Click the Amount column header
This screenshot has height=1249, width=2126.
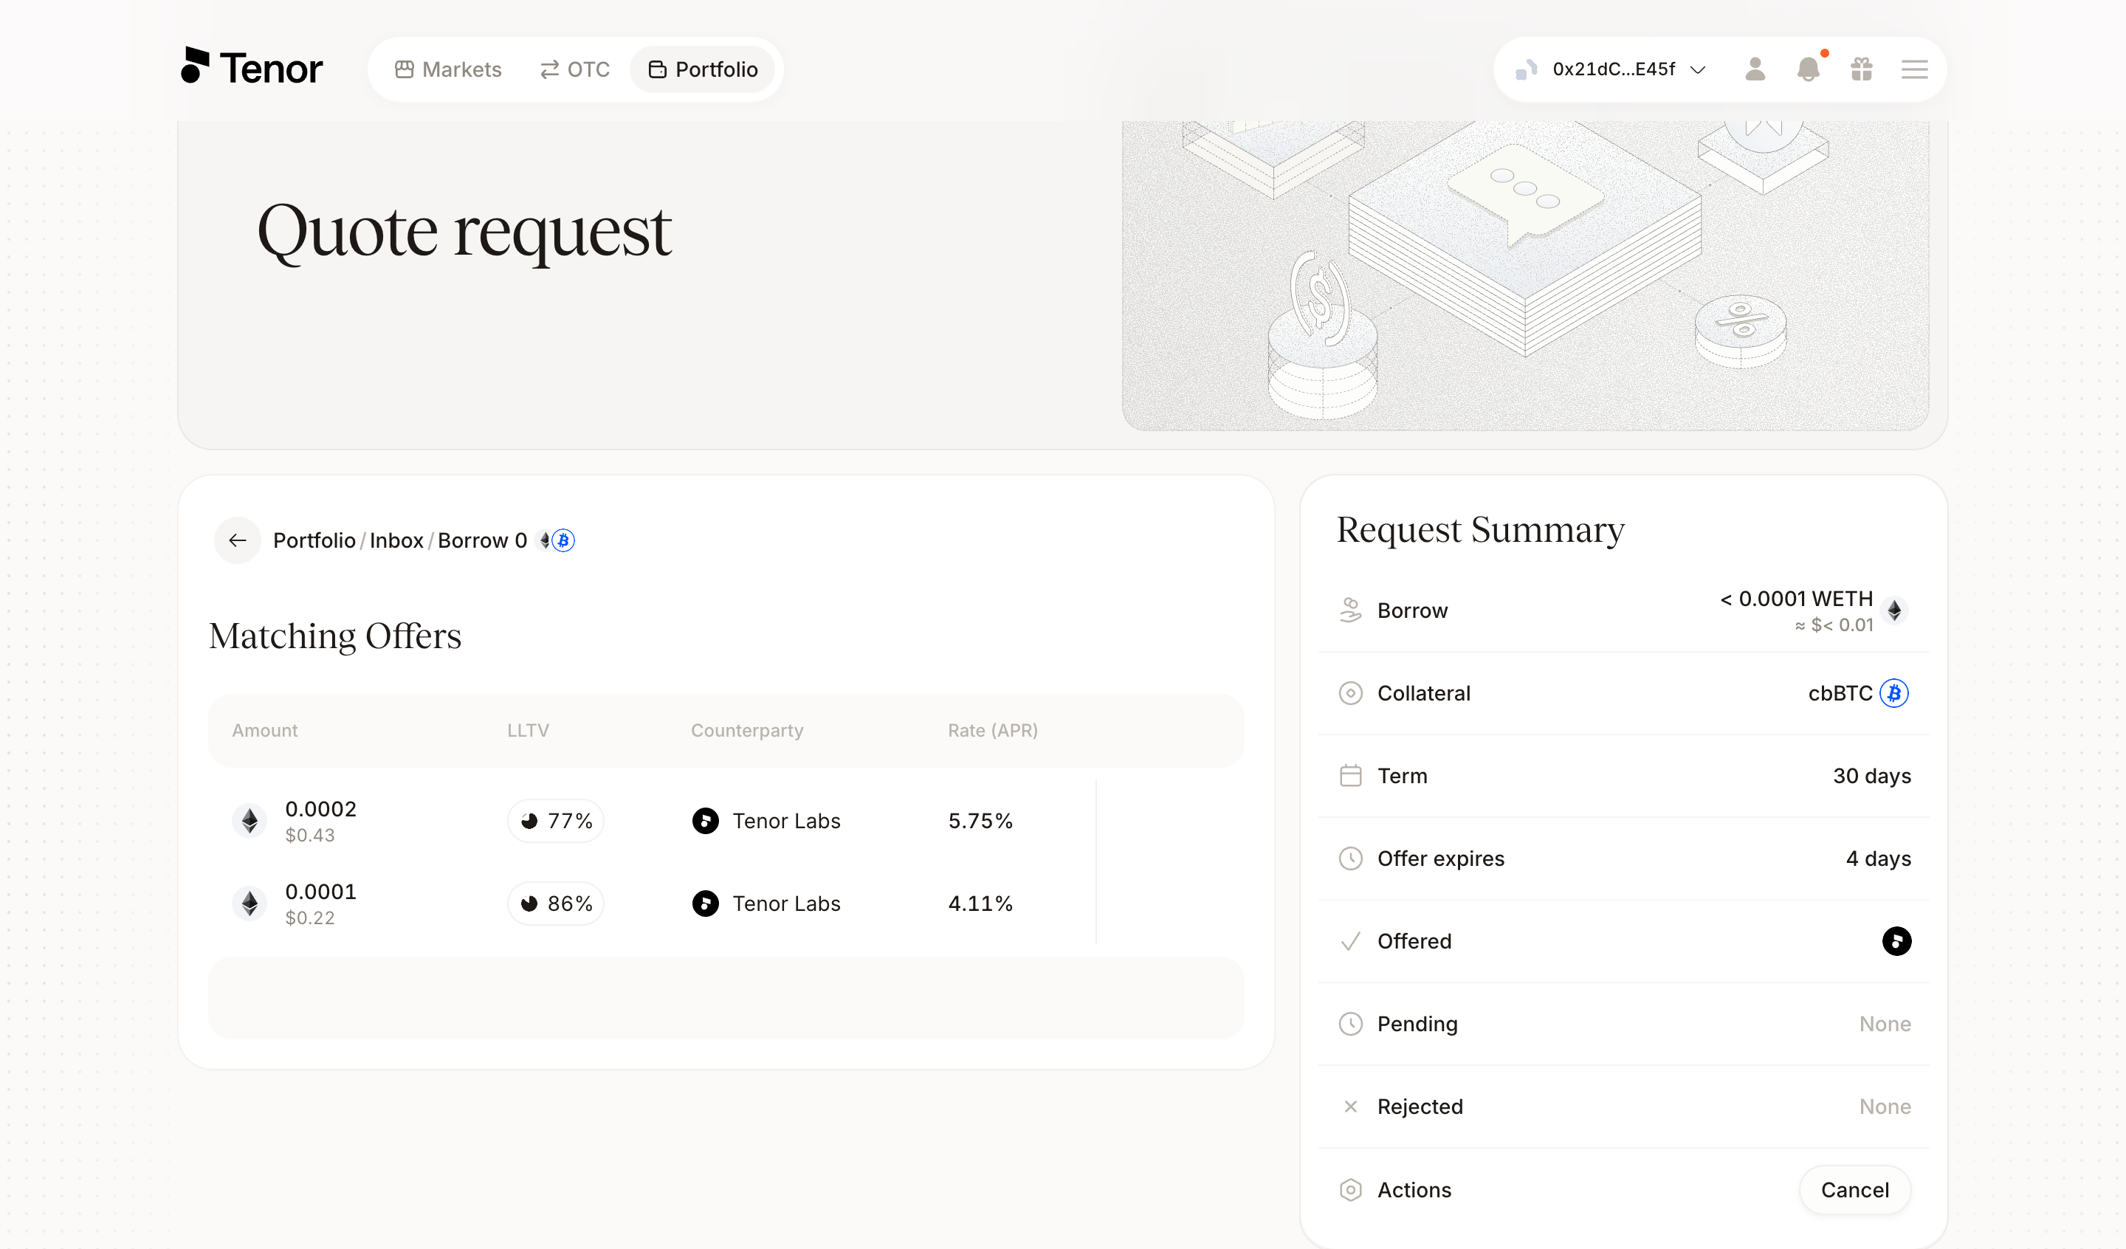(x=265, y=730)
